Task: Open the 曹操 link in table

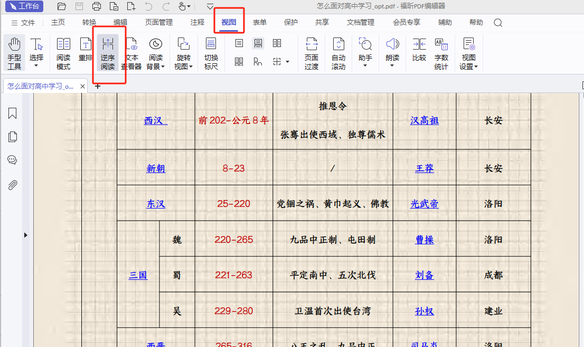Action: pos(425,240)
